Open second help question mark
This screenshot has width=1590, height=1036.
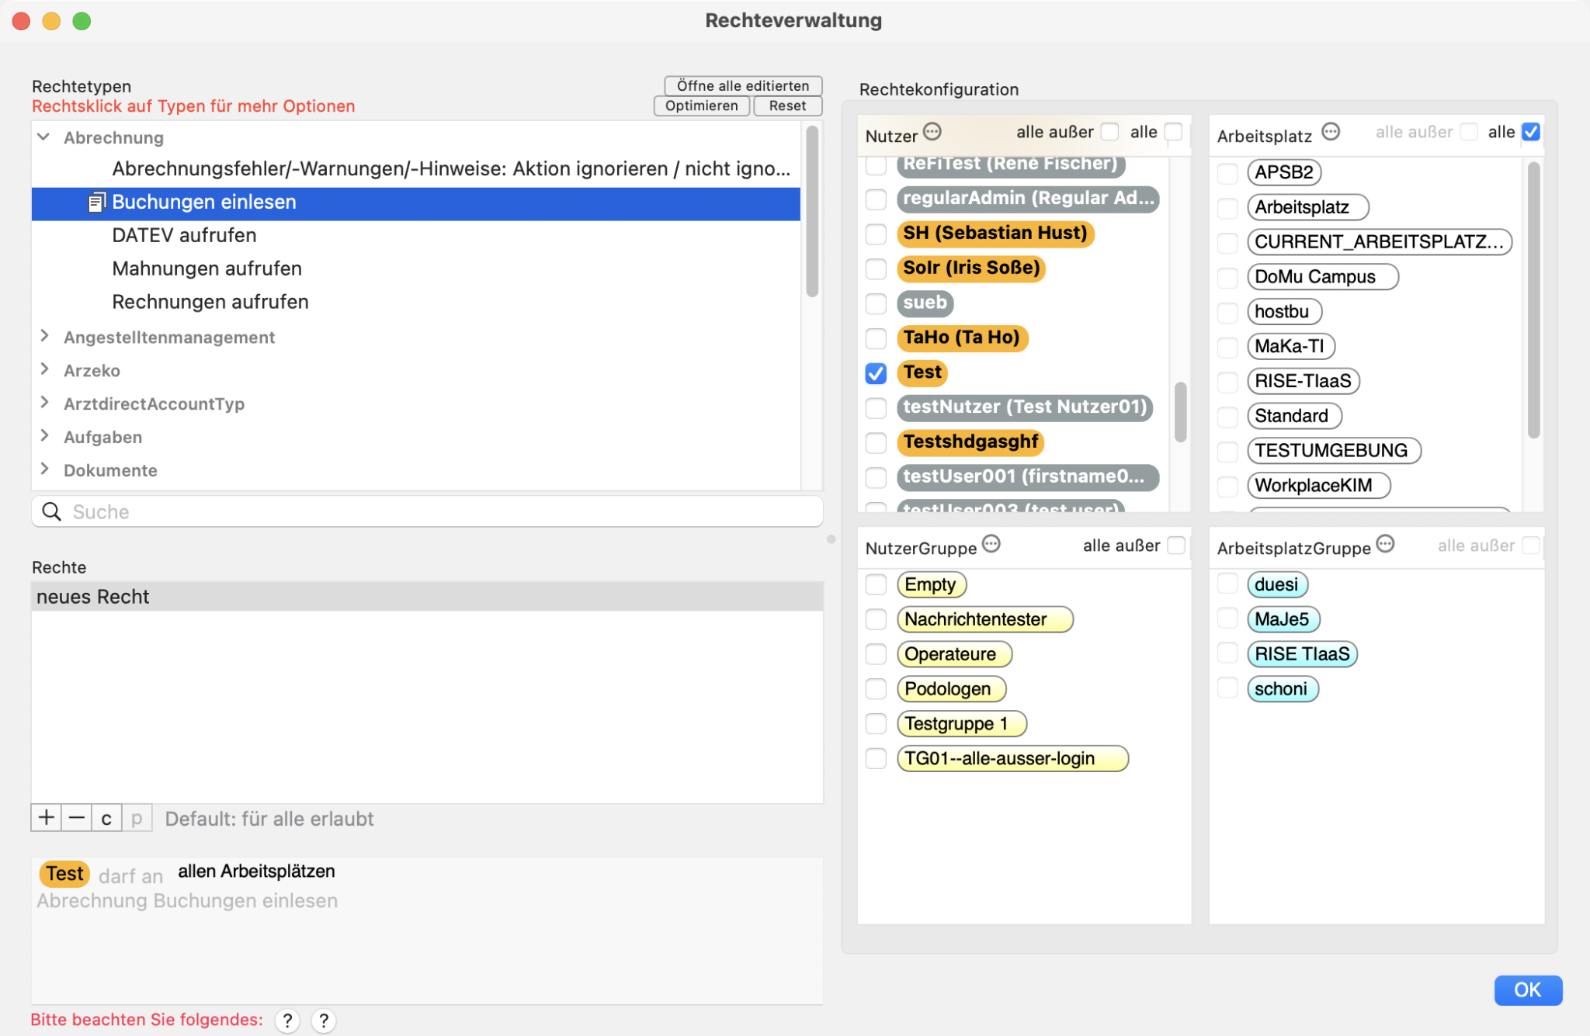click(324, 1020)
